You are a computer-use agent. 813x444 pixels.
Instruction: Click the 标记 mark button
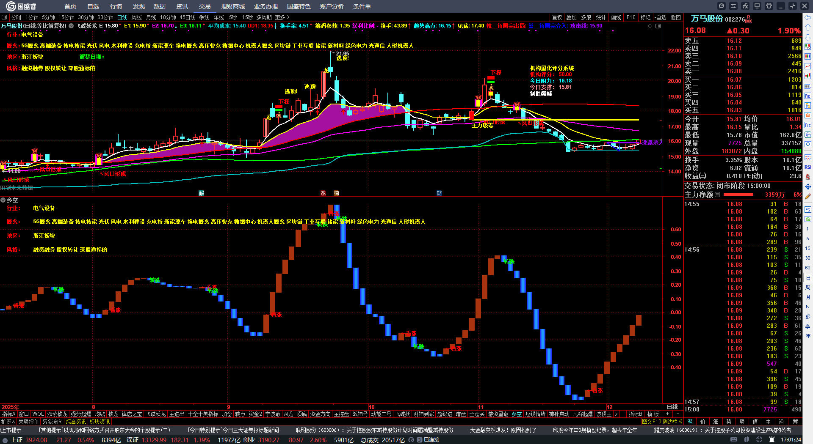coord(645,17)
